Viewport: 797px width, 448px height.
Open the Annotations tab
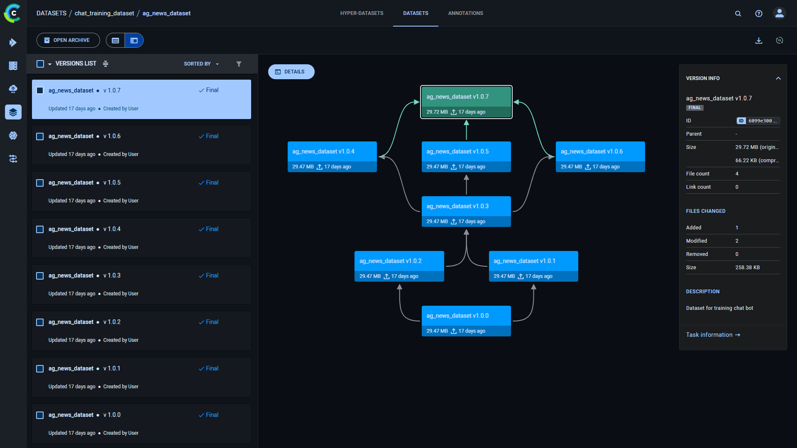(465, 13)
